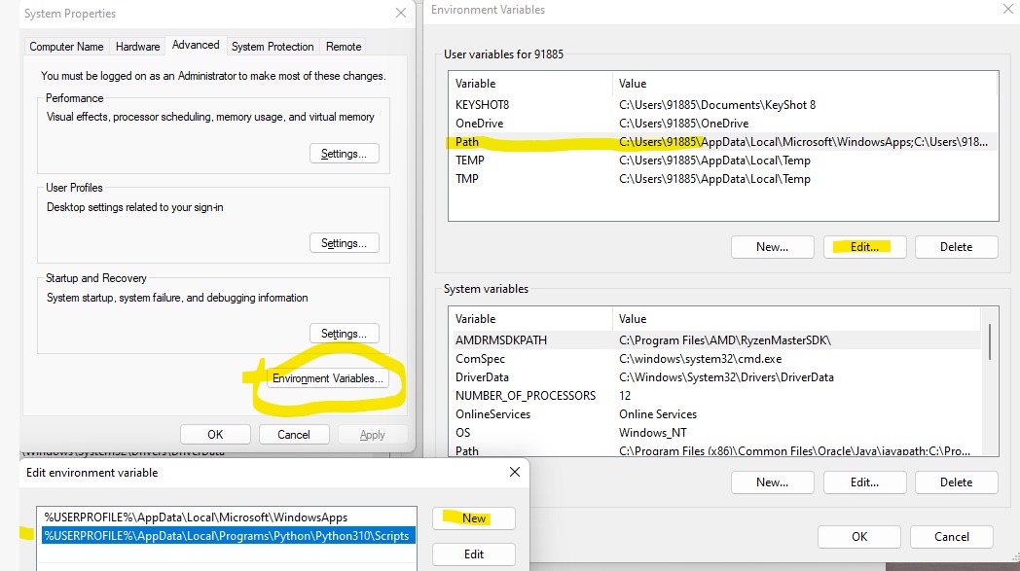Close the System Properties window
Image resolution: width=1020 pixels, height=571 pixels.
coord(401,13)
